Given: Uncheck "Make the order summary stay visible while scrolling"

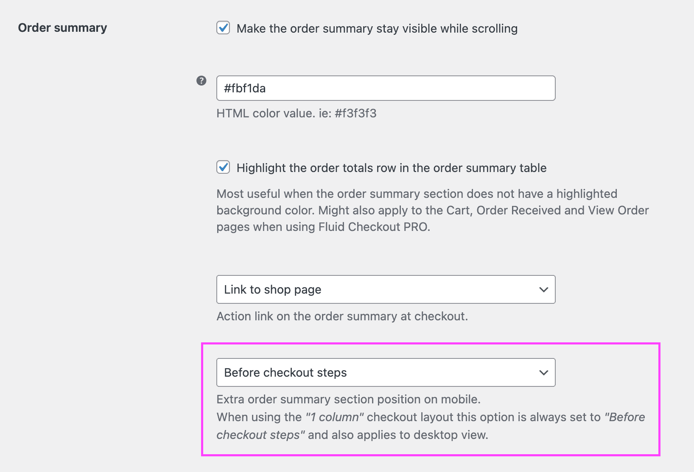Looking at the screenshot, I should pyautogui.click(x=223, y=28).
